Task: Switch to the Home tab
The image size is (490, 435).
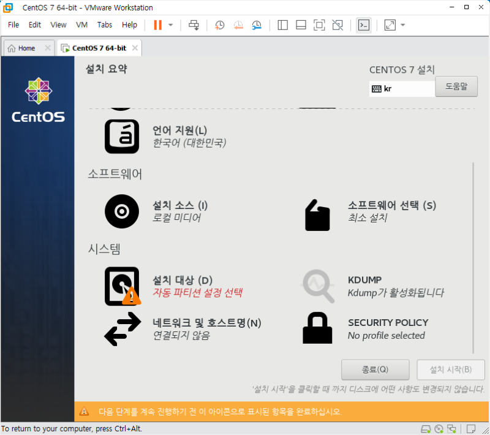Action: point(24,47)
